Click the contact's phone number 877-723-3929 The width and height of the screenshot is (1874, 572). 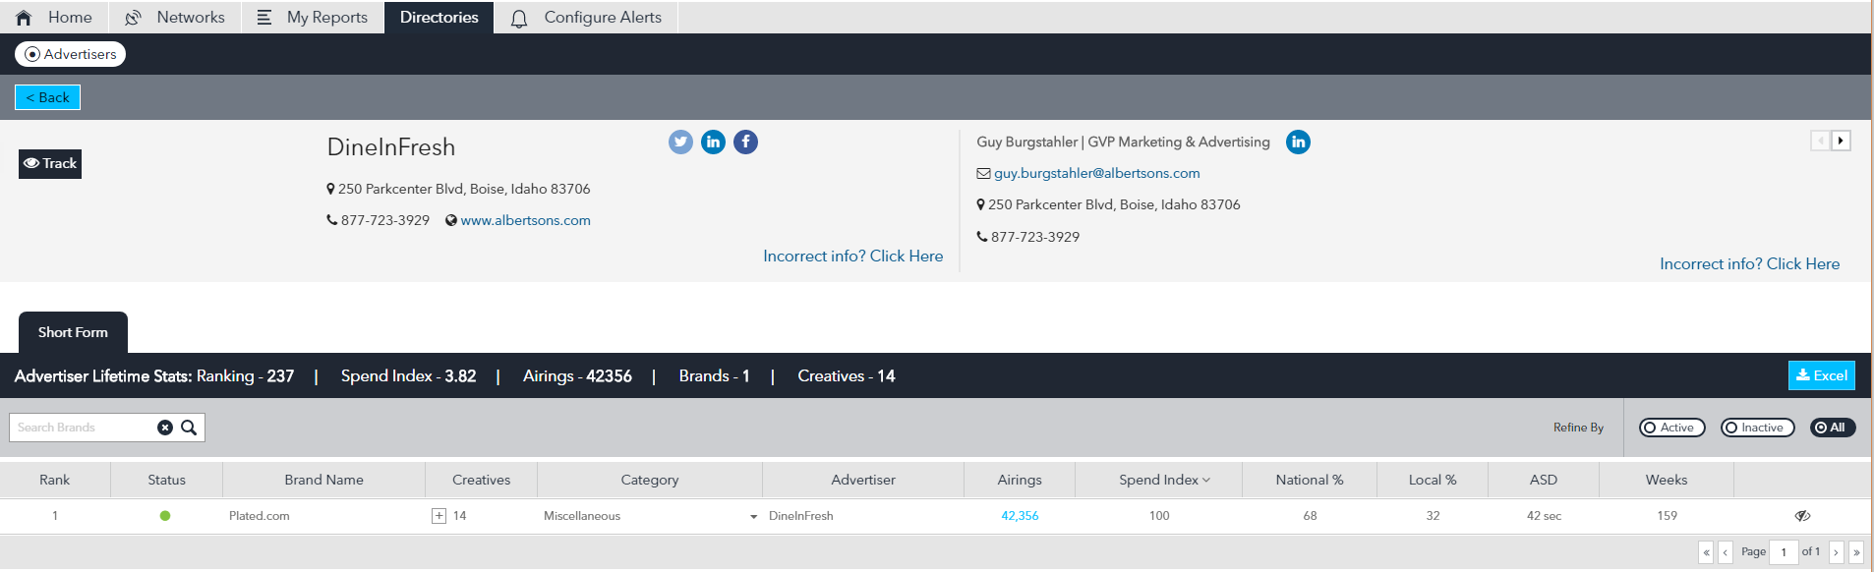pos(1035,237)
